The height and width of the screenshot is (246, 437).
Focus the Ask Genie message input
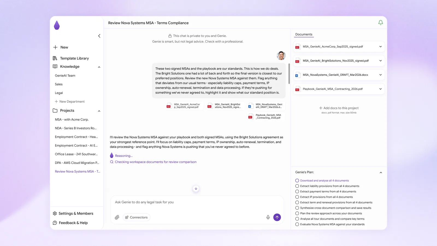point(197,202)
